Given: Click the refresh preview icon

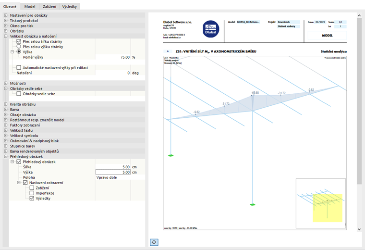Looking at the screenshot, I should (x=154, y=242).
